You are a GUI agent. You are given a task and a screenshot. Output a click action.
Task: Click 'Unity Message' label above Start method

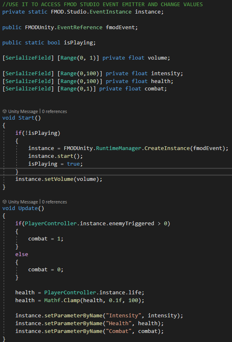(23, 111)
